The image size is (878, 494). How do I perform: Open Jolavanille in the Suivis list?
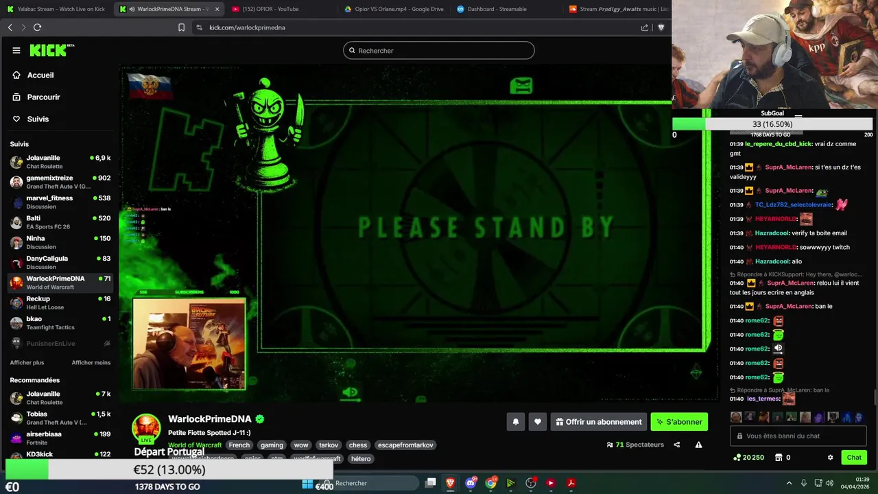pos(60,162)
